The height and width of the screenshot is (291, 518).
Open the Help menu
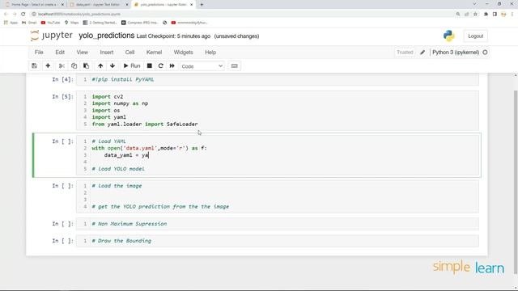(210, 52)
